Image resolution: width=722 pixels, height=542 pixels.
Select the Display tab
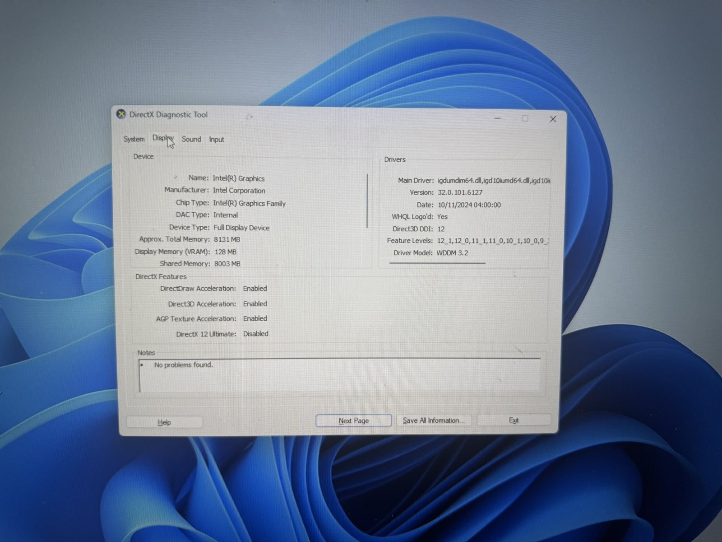[x=162, y=138]
